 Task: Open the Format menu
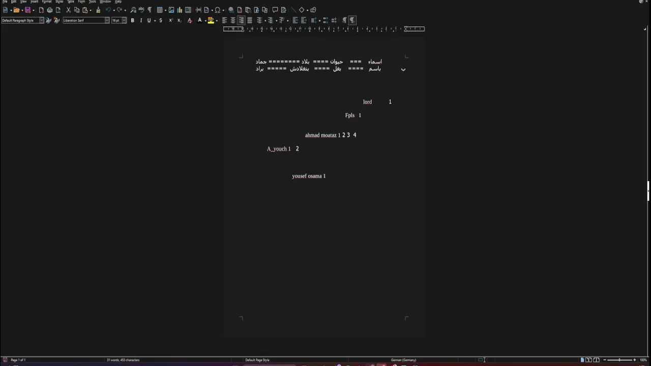(x=47, y=2)
